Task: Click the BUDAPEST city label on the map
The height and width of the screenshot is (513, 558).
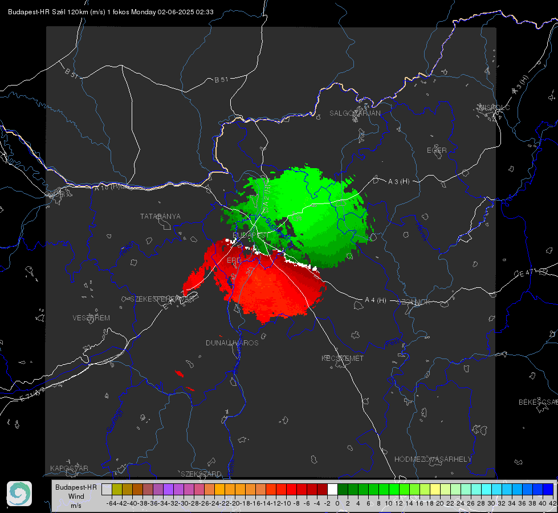Action: pyautogui.click(x=251, y=235)
